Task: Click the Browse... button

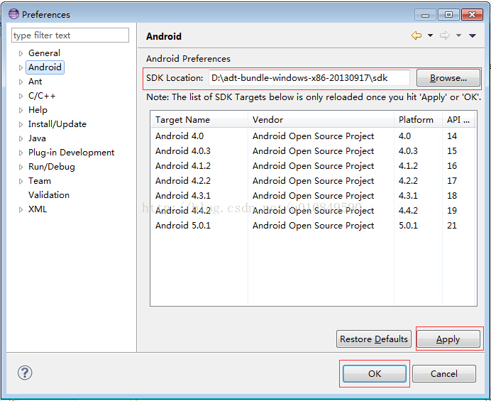Action: (x=448, y=77)
